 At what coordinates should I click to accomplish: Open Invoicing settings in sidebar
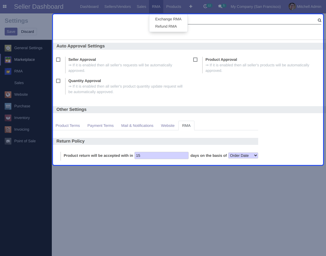[26, 129]
